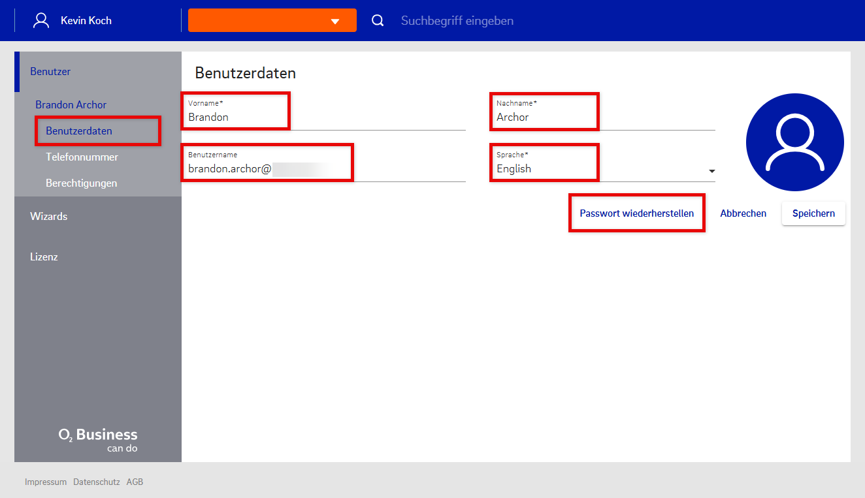Go to Telefonnummer in sidebar
This screenshot has width=865, height=498.
tap(82, 157)
